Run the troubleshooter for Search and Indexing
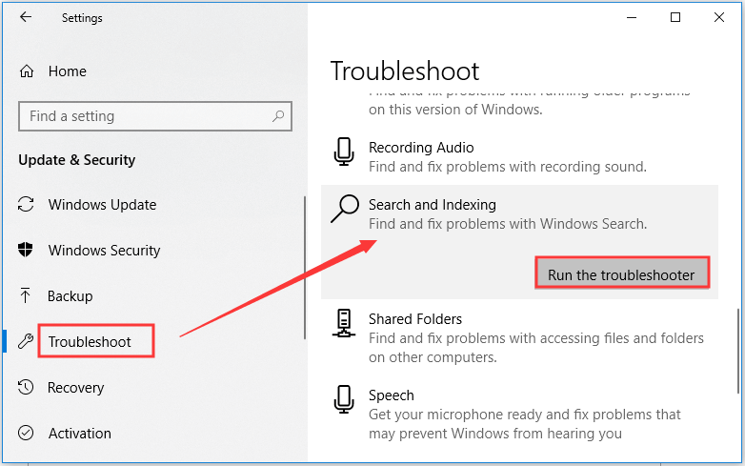 tap(621, 274)
